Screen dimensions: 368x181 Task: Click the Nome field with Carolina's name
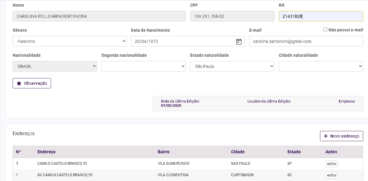[99, 16]
